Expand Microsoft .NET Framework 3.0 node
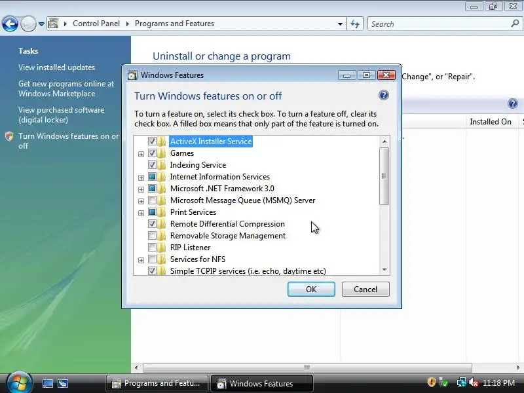524x393 pixels. click(141, 189)
